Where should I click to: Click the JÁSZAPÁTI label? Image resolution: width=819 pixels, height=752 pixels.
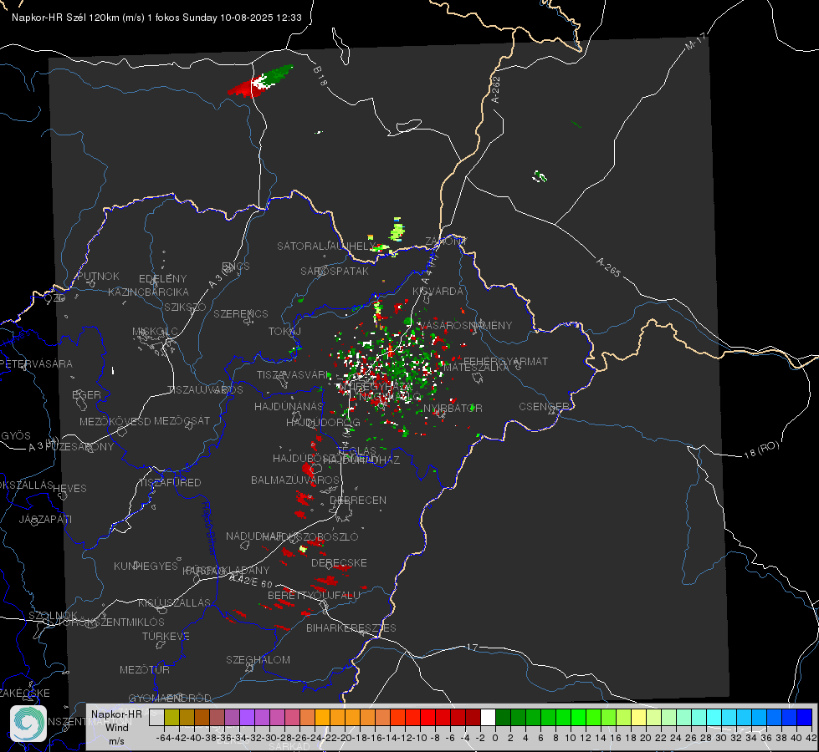[45, 519]
